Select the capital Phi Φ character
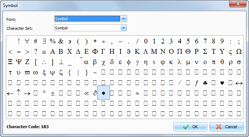Viewport: 249px width, 137px height. pyautogui.click(x=95, y=52)
